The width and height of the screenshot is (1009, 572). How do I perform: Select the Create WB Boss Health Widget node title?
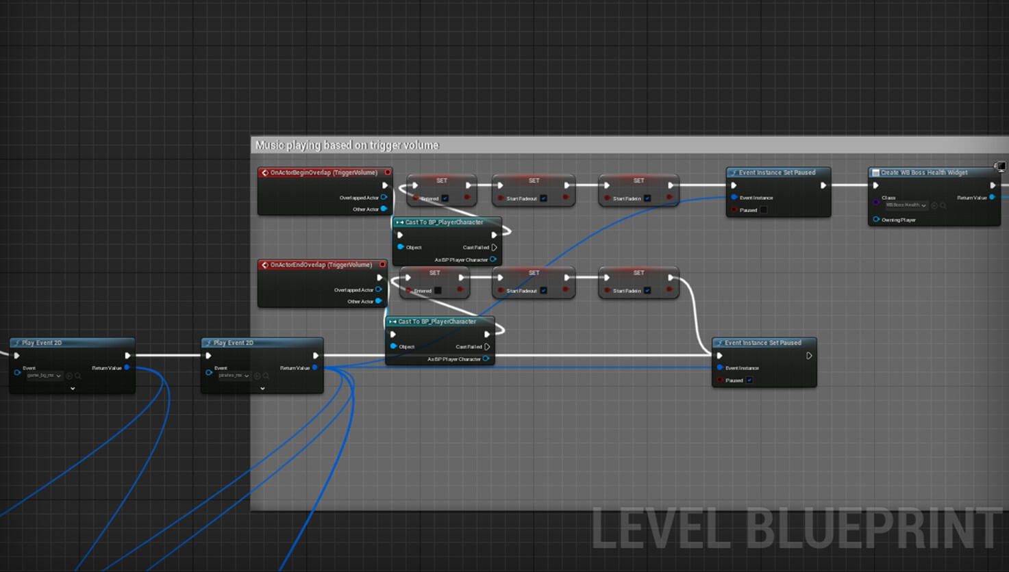click(x=923, y=172)
